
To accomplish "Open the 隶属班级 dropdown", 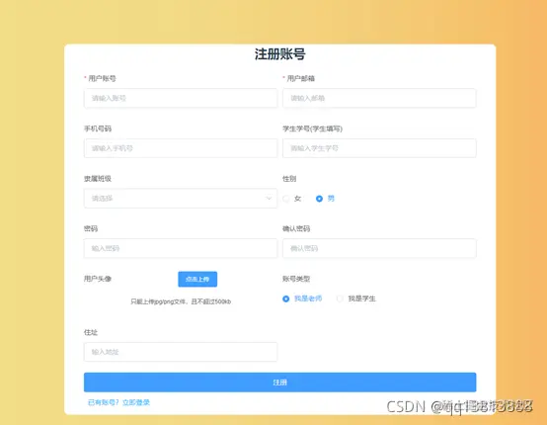I will coord(181,199).
